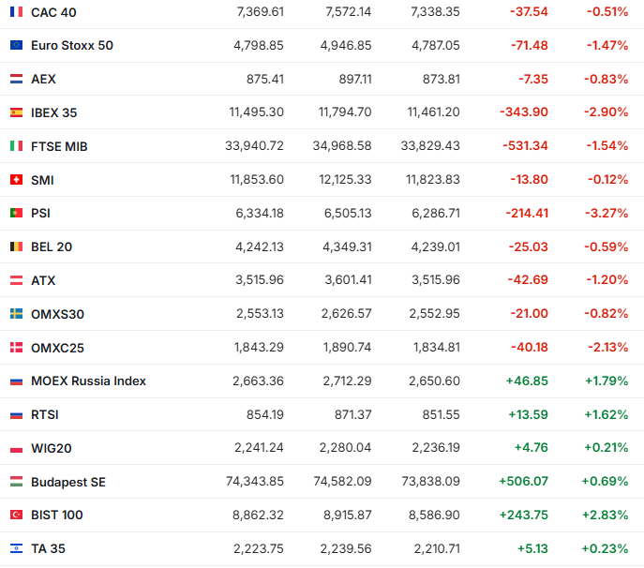The width and height of the screenshot is (644, 568).
Task: Click the France flag icon beside CAC 40
Action: (16, 12)
